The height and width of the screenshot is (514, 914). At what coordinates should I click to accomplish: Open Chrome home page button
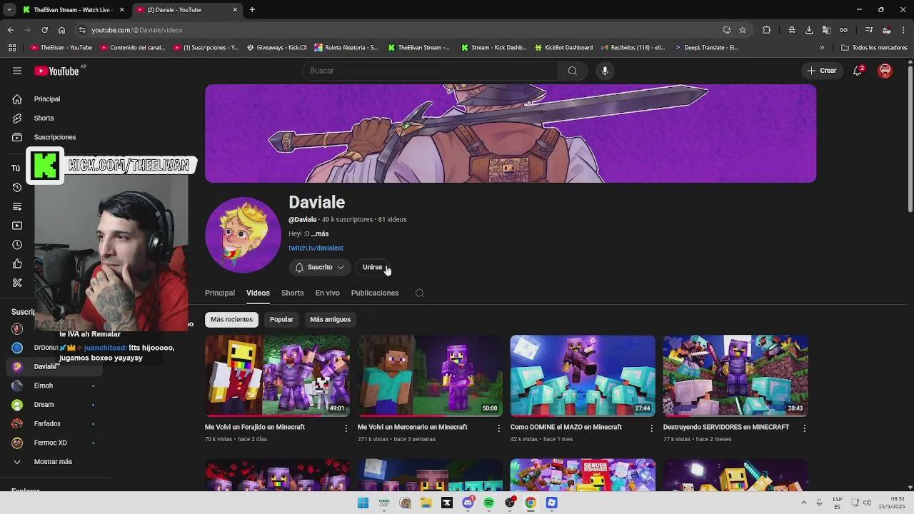coord(61,30)
